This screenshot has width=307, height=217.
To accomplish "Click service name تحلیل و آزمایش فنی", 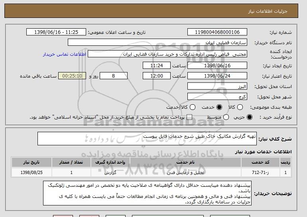I will click(185, 173).
